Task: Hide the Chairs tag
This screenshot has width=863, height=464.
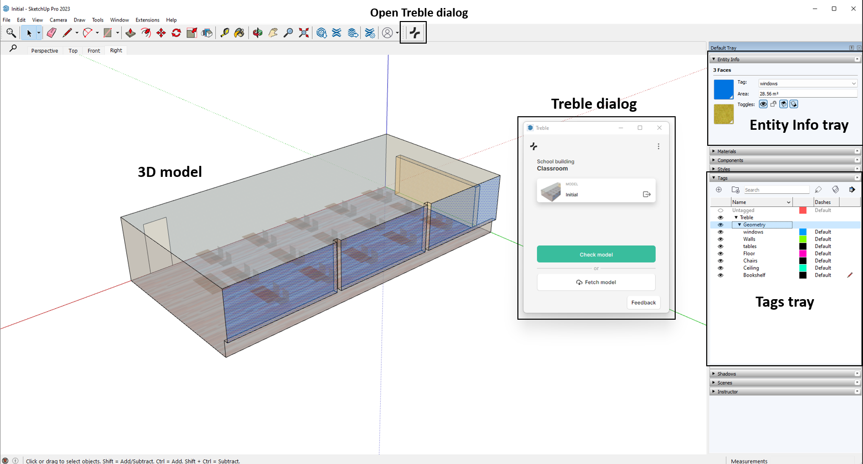Action: tap(720, 261)
